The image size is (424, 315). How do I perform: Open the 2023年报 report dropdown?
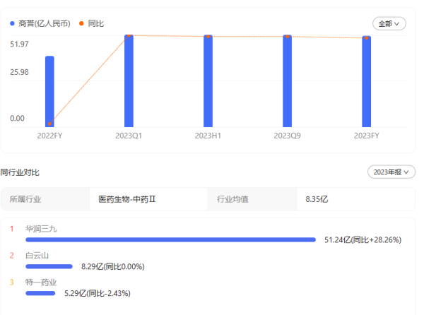pyautogui.click(x=391, y=172)
